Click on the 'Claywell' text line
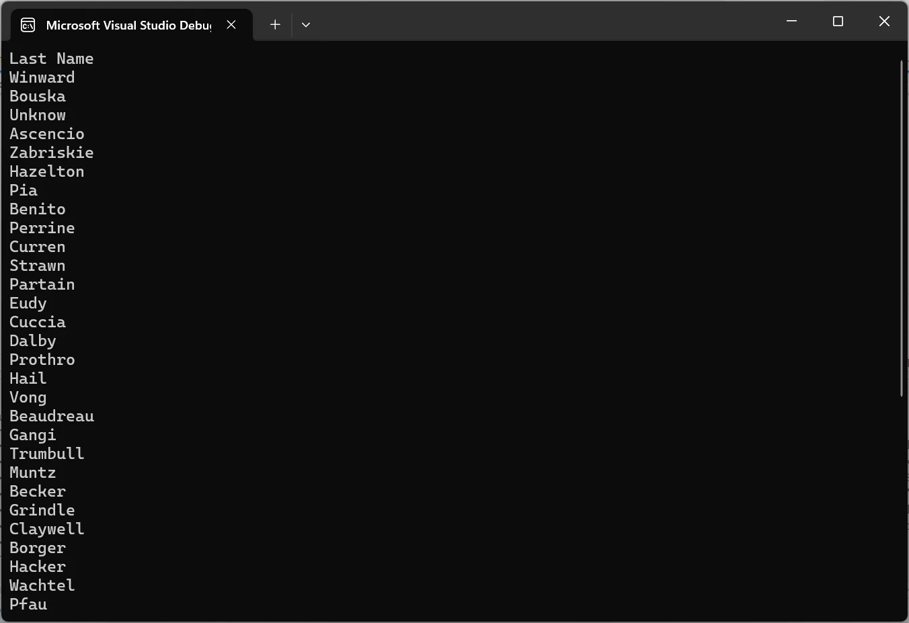 click(x=46, y=530)
